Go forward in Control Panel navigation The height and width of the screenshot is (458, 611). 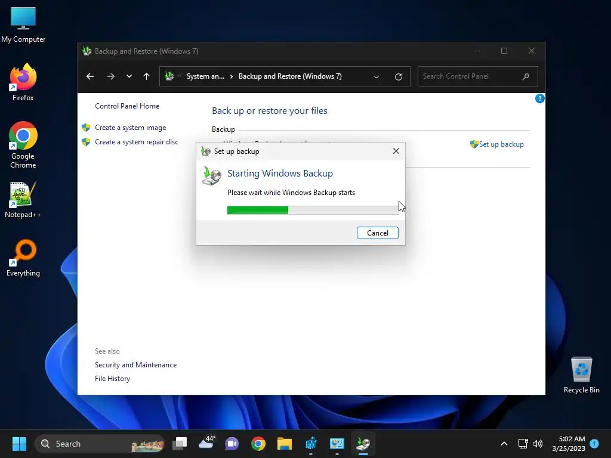(x=110, y=76)
